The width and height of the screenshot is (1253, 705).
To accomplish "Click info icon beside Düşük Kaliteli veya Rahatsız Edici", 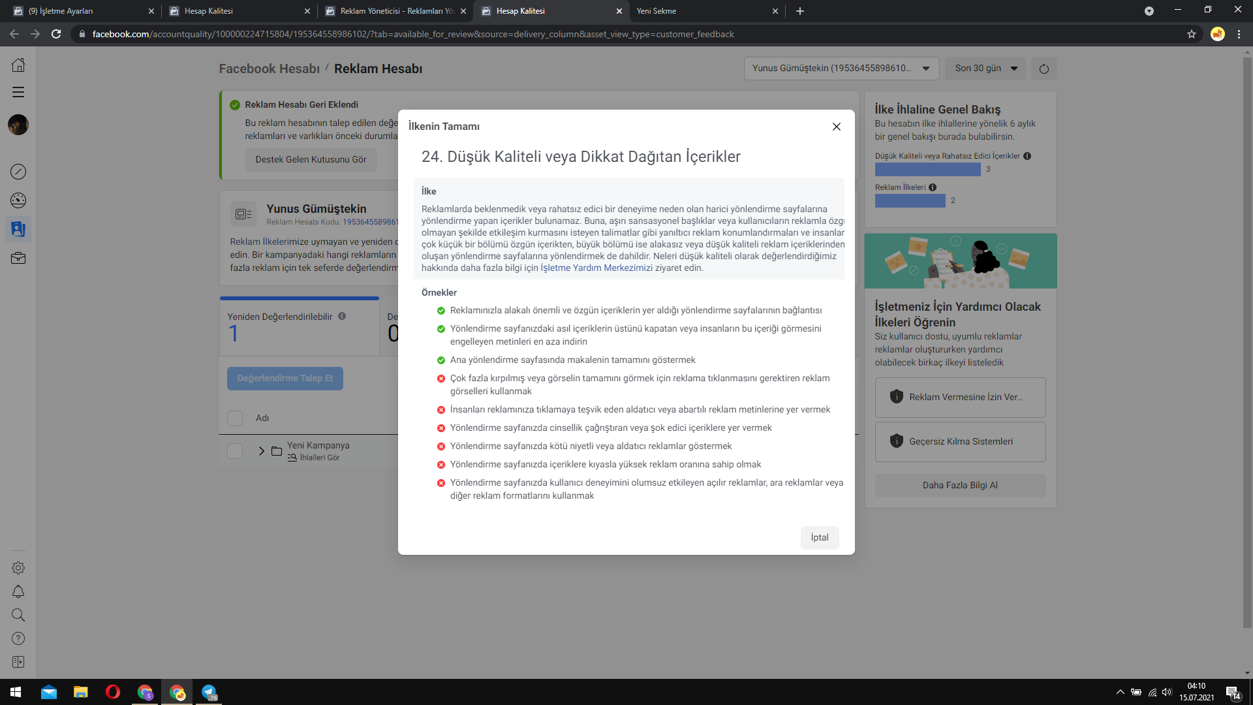I will (1027, 156).
